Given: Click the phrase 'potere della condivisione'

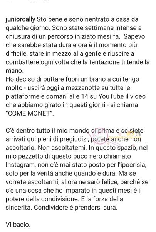Looking at the screenshot, I should 42,199.
